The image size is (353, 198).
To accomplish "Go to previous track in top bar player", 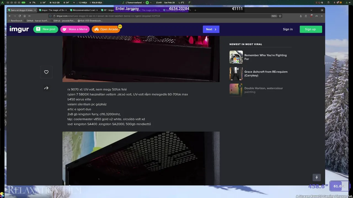I will 143,2.
